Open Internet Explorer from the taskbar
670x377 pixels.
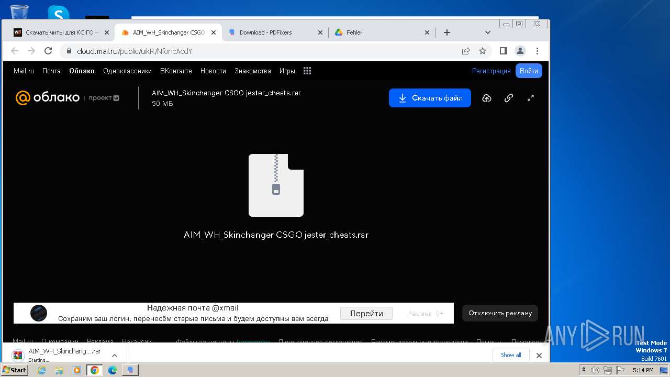pos(41,370)
